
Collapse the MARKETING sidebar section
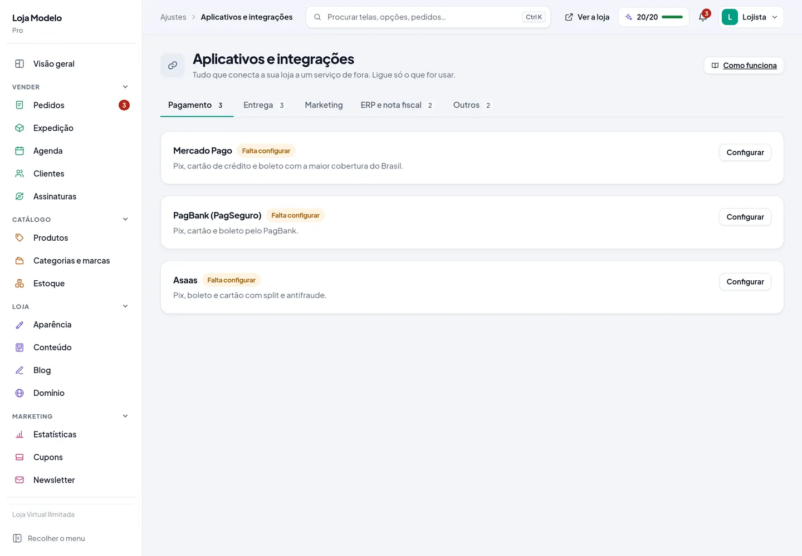(x=125, y=416)
